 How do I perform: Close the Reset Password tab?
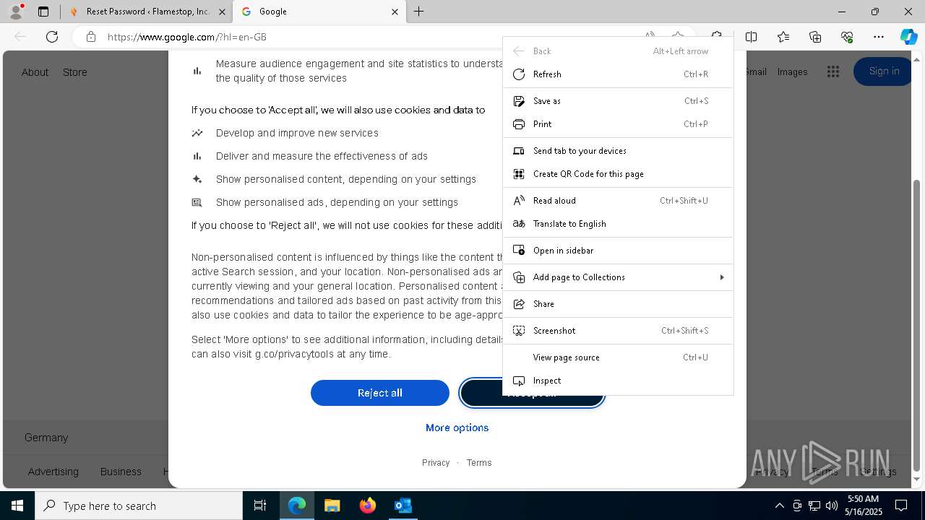tap(222, 12)
